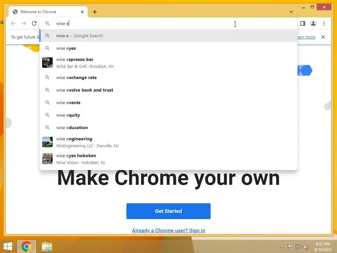Show hidden tray icons arrow

282,247
